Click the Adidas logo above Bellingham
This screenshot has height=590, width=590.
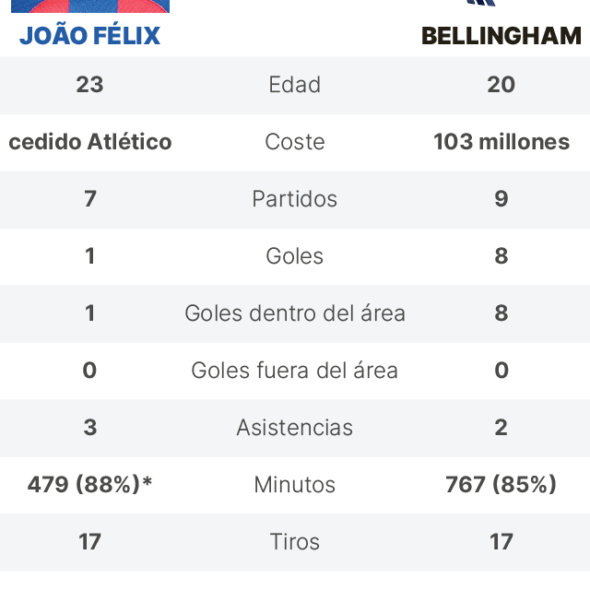pos(481,3)
